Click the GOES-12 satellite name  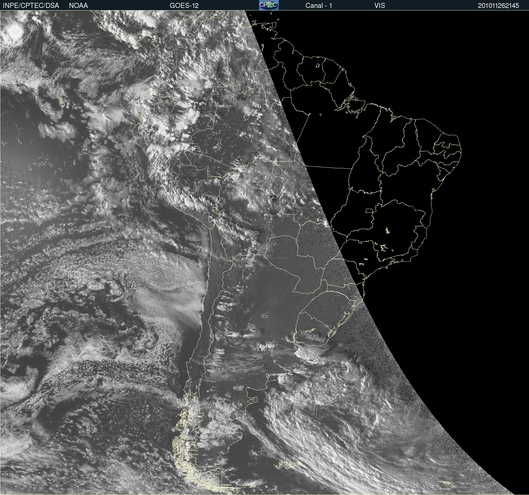click(184, 5)
